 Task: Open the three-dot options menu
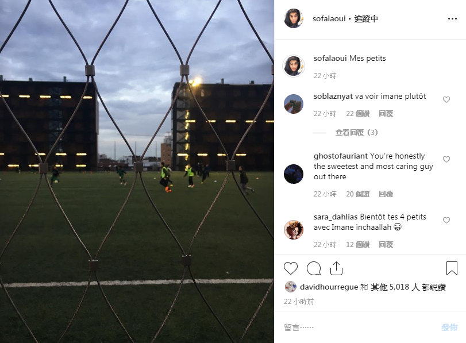coord(452,19)
